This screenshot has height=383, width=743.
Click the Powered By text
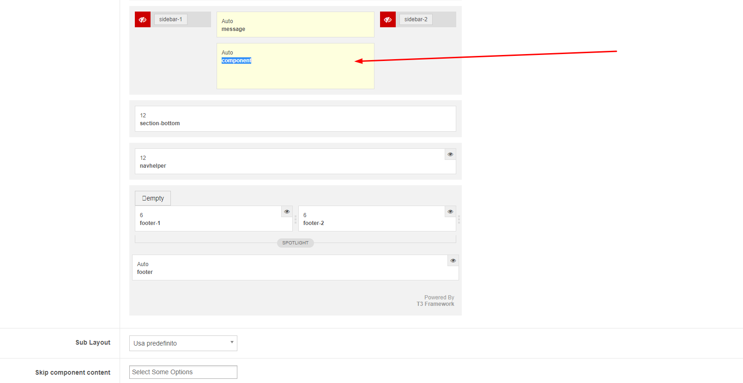click(439, 298)
